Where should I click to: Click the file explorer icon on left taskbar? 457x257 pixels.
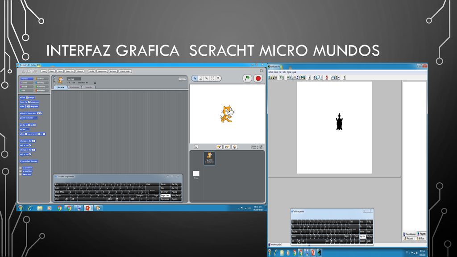[40, 208]
